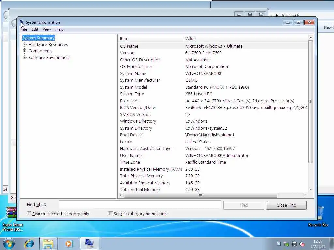Screen dimensions: 334x250
Task: Select System Summary in the tree
Action: (38, 38)
